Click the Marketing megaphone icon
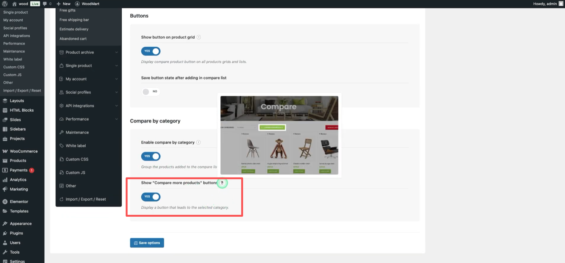 (5, 189)
